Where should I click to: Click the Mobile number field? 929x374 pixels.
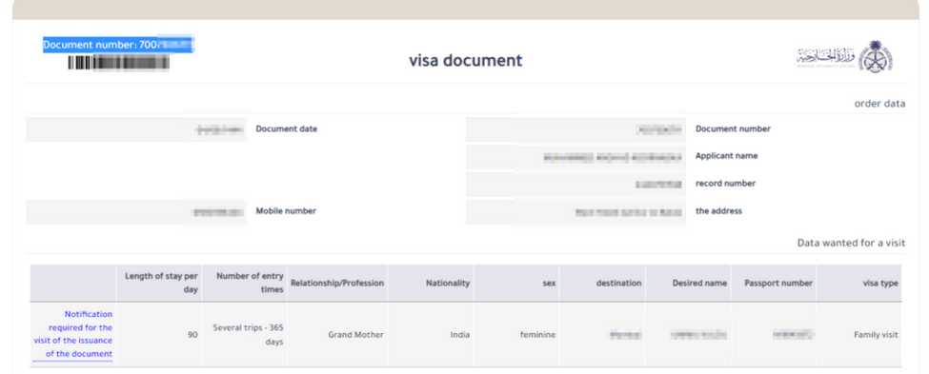pyautogui.click(x=136, y=211)
